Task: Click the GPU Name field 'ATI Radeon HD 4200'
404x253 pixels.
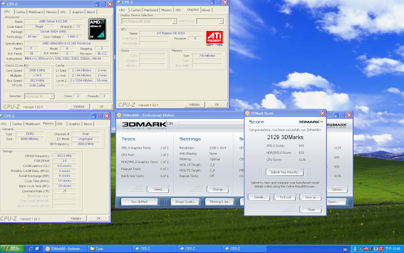Action: tap(171, 33)
